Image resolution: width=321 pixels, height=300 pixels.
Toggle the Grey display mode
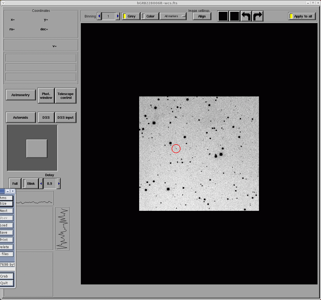click(x=131, y=16)
